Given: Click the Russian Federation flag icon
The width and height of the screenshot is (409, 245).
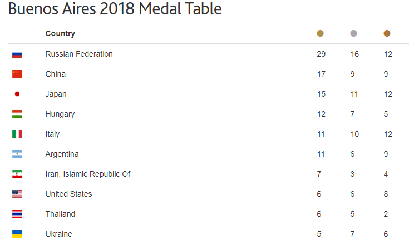Looking at the screenshot, I should click(17, 54).
